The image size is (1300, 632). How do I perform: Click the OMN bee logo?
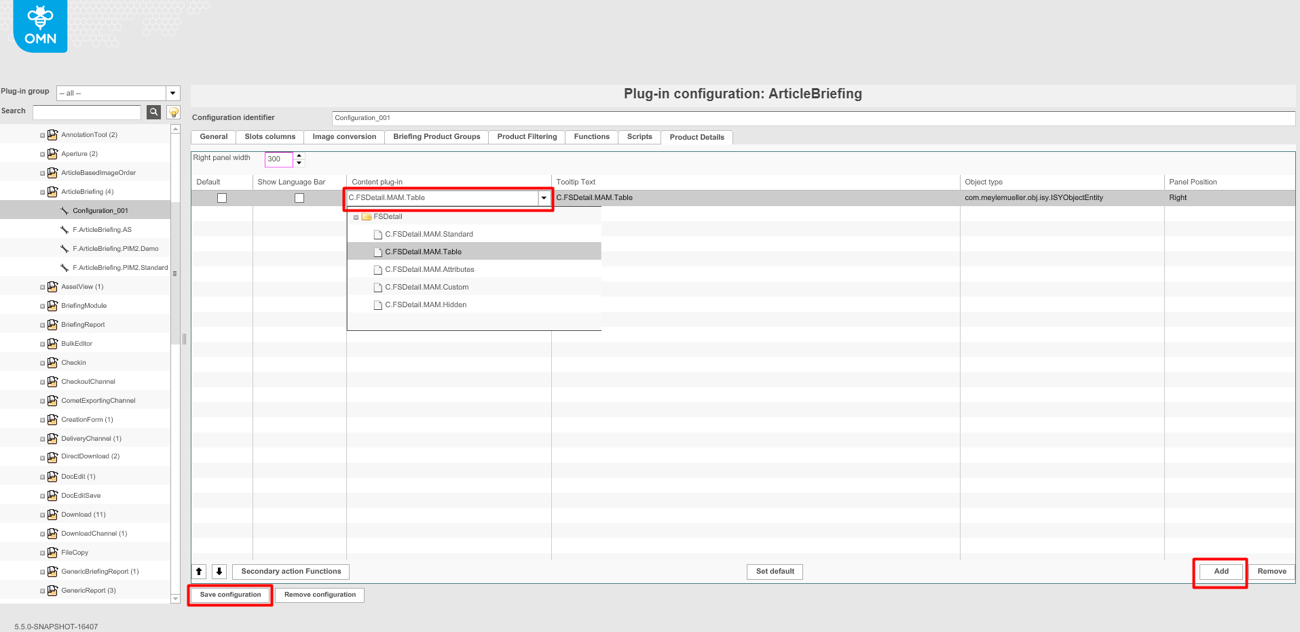(39, 26)
